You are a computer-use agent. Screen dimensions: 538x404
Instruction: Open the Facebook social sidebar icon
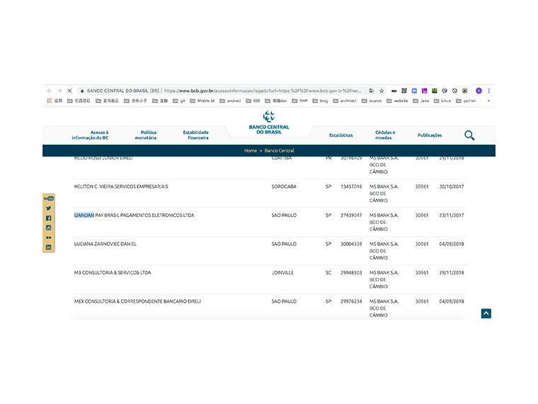[48, 218]
